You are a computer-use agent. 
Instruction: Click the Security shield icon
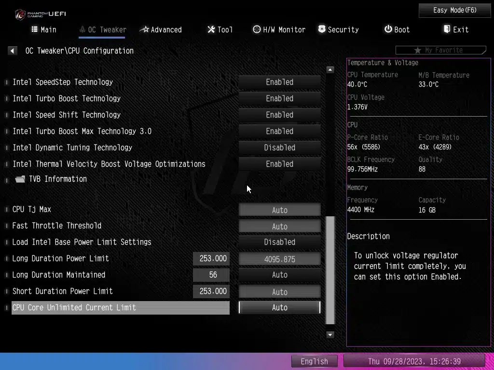[x=322, y=29]
